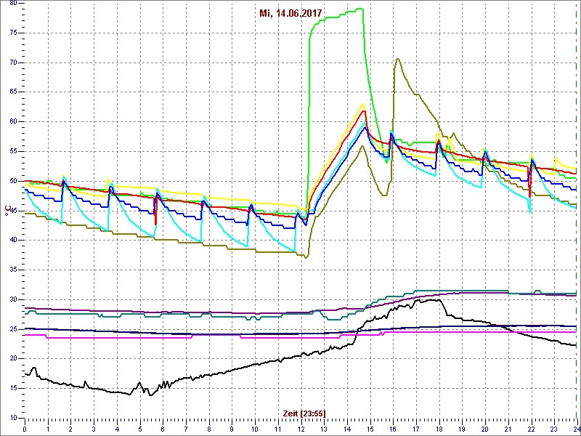Click hour 11 on the time axis

(278, 429)
